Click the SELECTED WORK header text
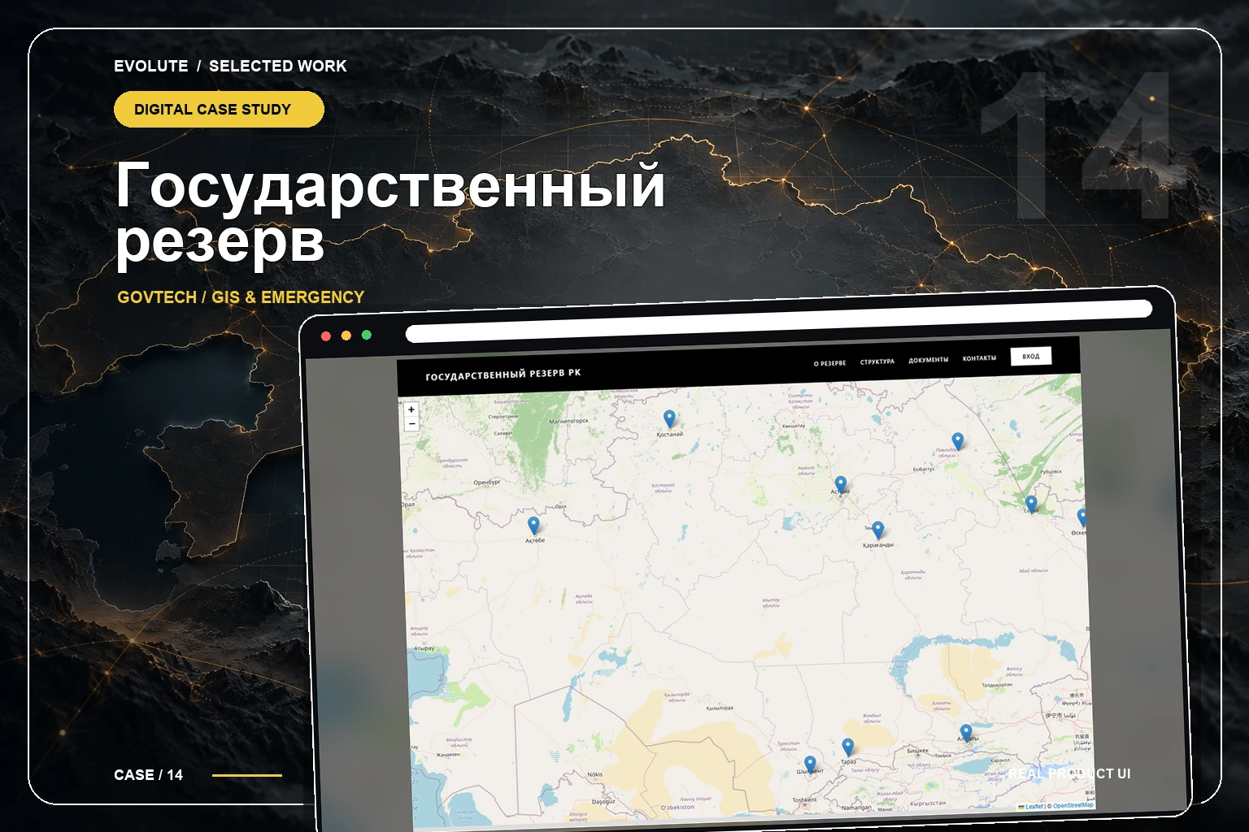1249x832 pixels. 278,66
